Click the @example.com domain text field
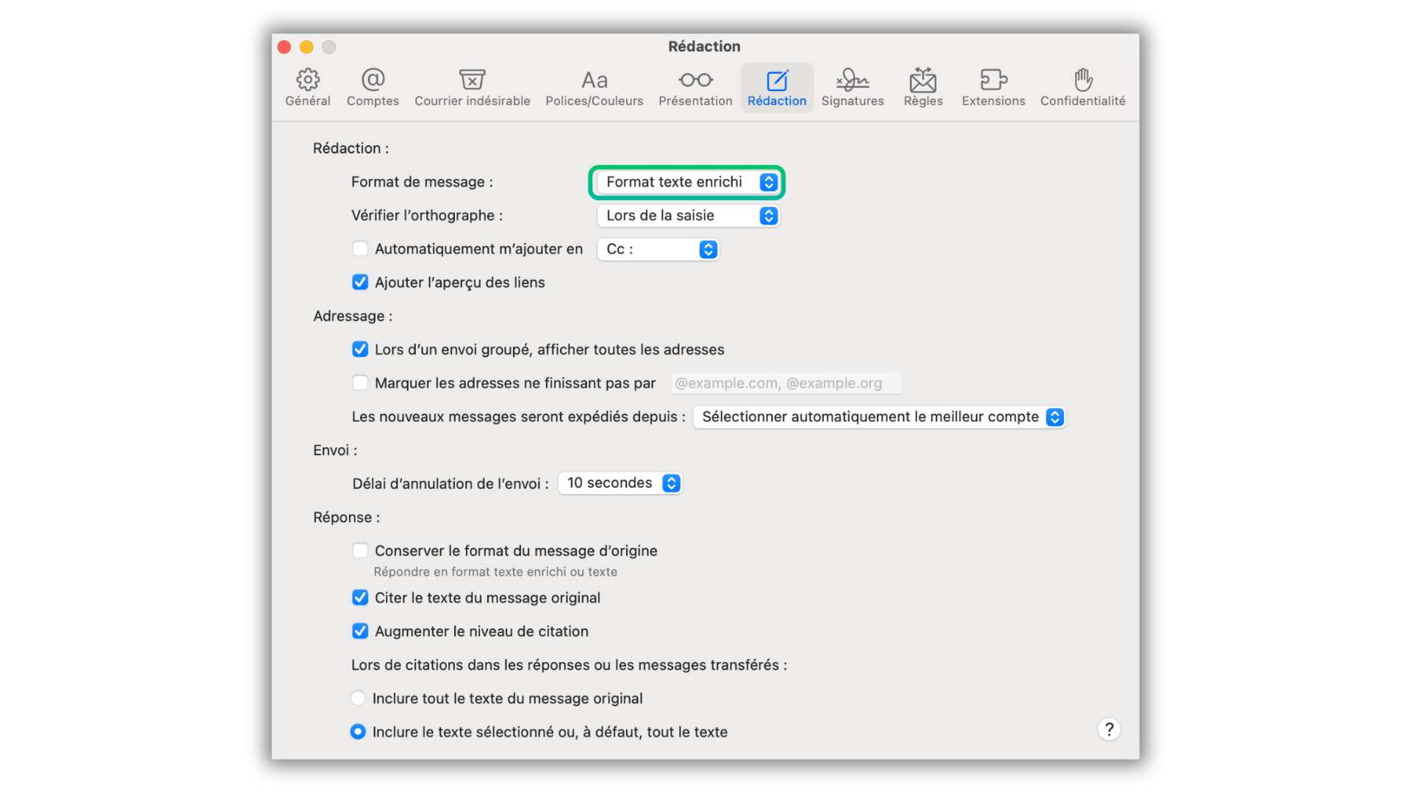The image size is (1411, 793). (785, 383)
